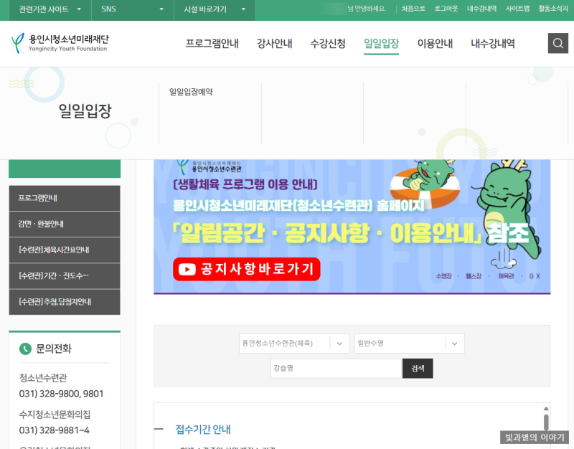The height and width of the screenshot is (449, 574).
Task: Open the 사이트맵 link
Action: [517, 9]
